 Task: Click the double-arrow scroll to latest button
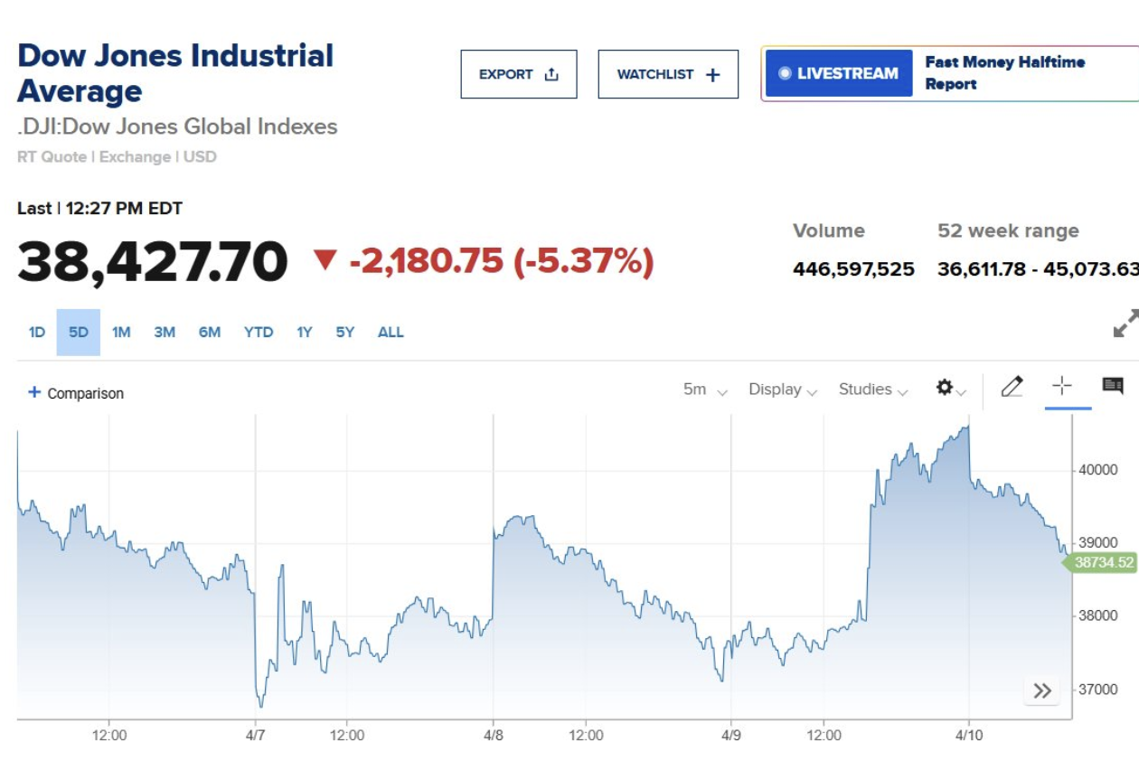1042,691
